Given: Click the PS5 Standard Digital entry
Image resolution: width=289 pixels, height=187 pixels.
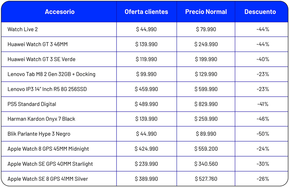Looking at the screenshot, I should tap(32, 104).
